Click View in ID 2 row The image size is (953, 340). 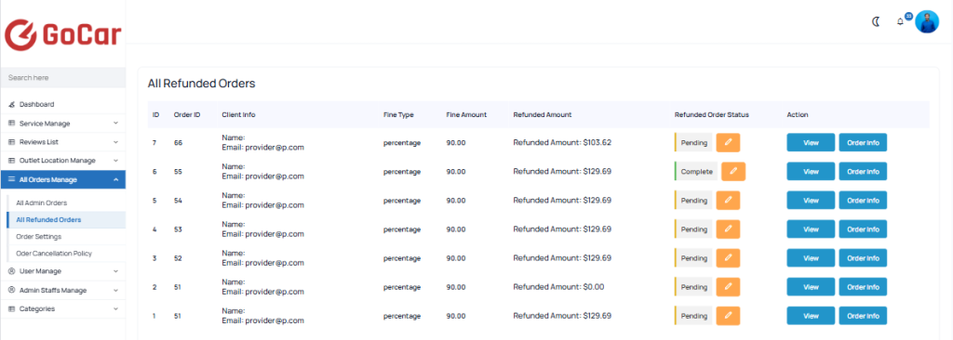811,287
